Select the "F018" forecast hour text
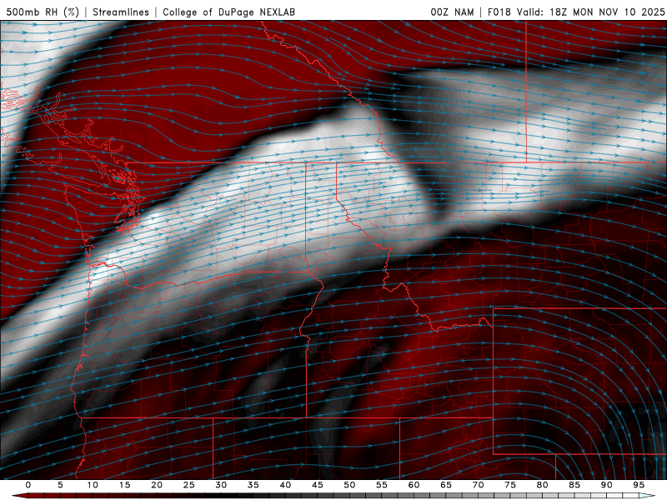667x500 pixels. point(499,12)
